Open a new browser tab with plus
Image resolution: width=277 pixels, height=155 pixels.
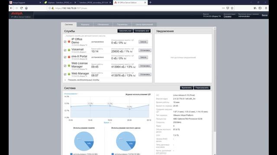click(x=150, y=3)
